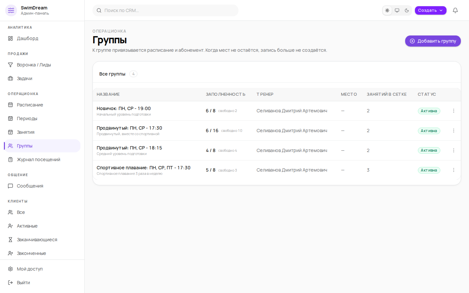The width and height of the screenshot is (469, 293).
Task: Click the Периоды calendar icon
Action: (10, 119)
